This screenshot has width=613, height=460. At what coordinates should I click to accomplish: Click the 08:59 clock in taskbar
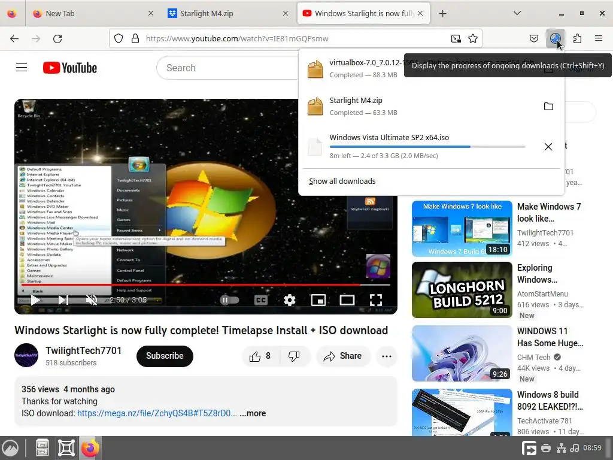592,448
